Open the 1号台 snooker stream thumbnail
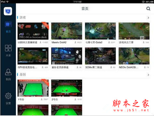Viewport: 154px width, 116px height. (33, 88)
